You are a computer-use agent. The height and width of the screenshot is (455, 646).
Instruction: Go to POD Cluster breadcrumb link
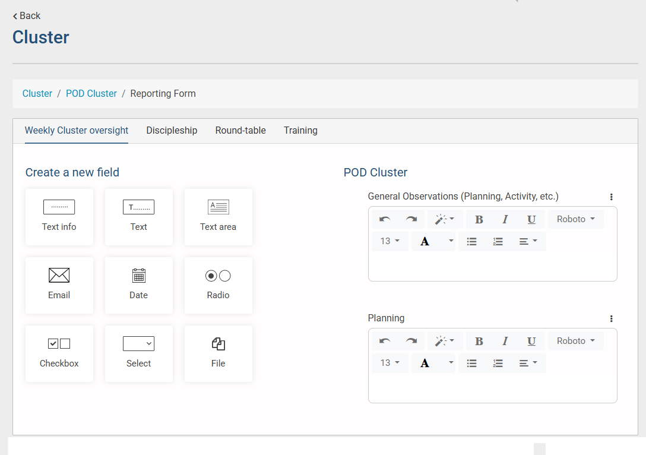[x=91, y=94]
